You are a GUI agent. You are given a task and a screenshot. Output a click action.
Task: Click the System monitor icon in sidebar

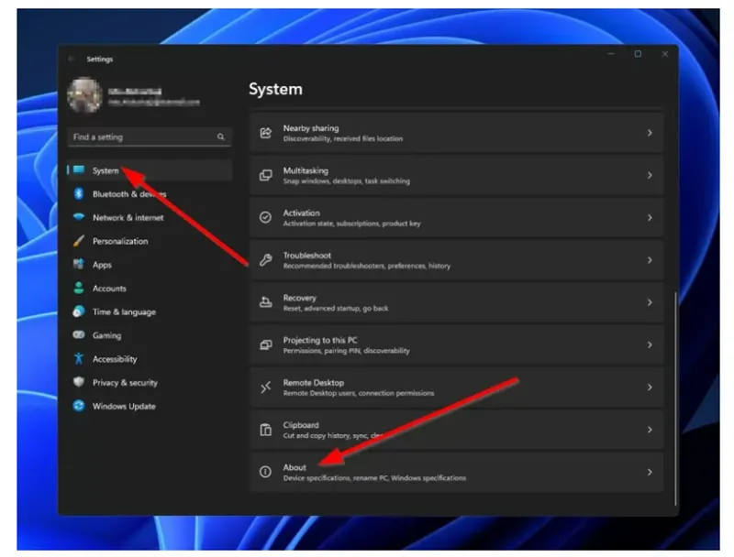[79, 170]
